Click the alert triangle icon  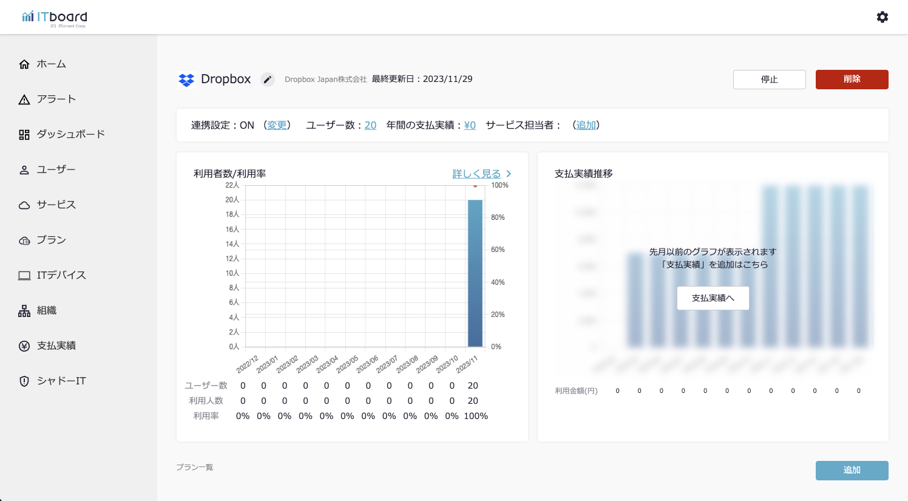coord(24,100)
